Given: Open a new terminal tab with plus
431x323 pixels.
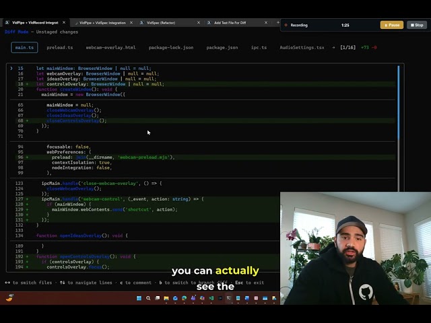Looking at the screenshot, I should [x=278, y=22].
